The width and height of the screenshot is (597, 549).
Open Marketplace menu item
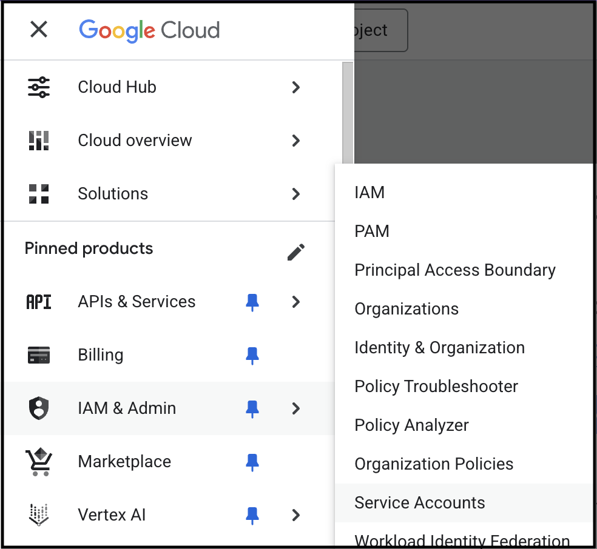(169, 462)
